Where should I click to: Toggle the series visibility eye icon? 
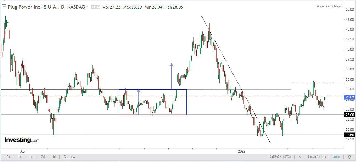pos(93,7)
